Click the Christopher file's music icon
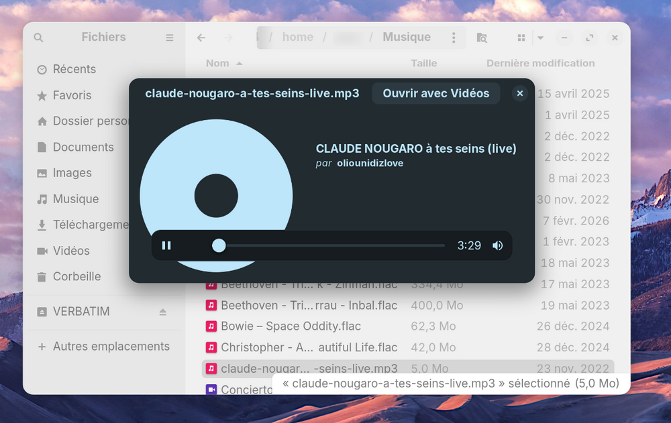This screenshot has width=671, height=423. 211,347
